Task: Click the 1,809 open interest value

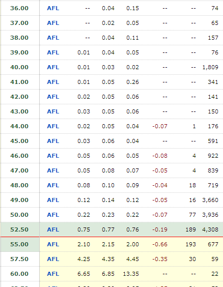Action: click(210, 67)
